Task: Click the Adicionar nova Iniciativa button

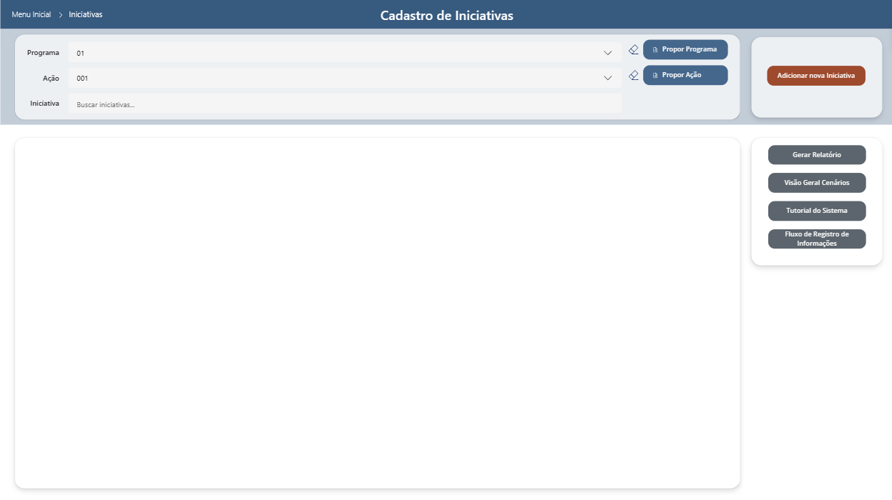Action: [816, 74]
